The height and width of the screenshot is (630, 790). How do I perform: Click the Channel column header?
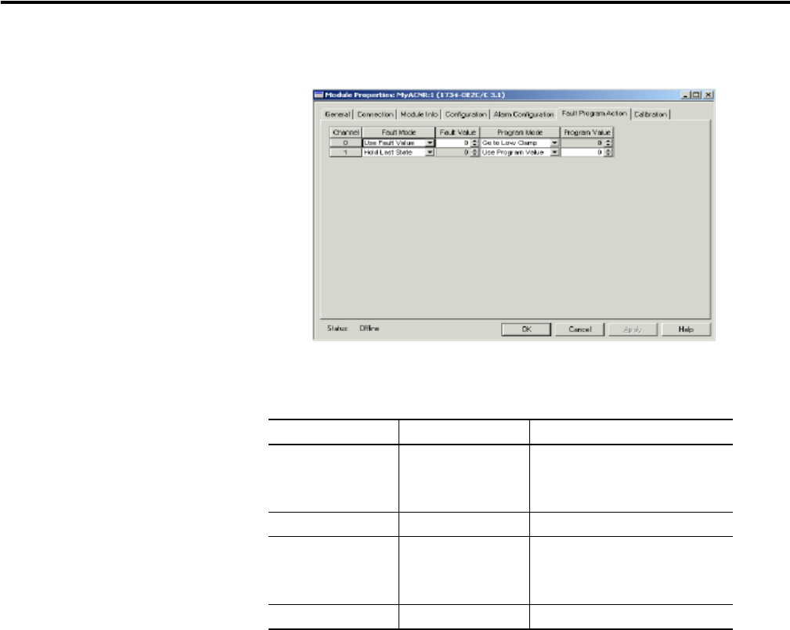click(x=345, y=132)
